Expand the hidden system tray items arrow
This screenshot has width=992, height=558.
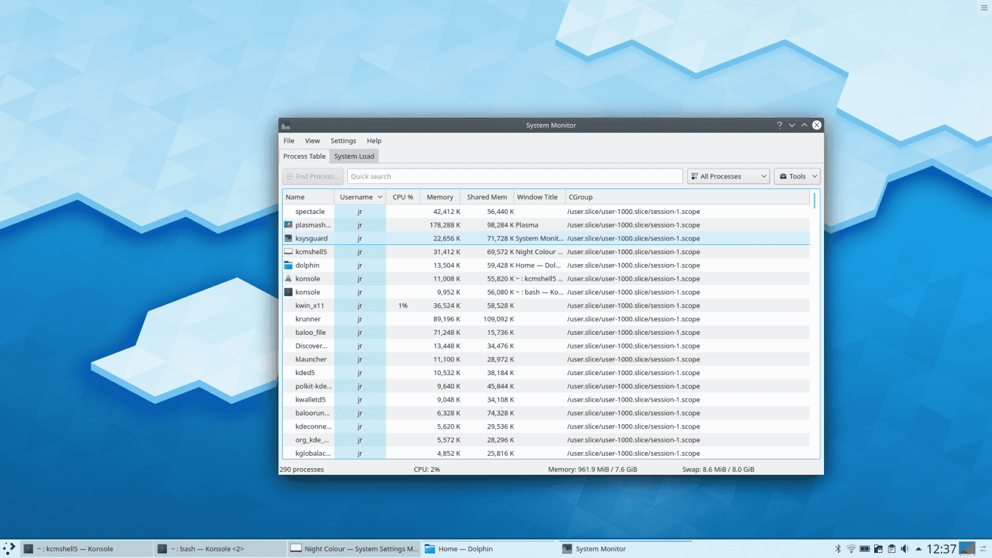918,549
